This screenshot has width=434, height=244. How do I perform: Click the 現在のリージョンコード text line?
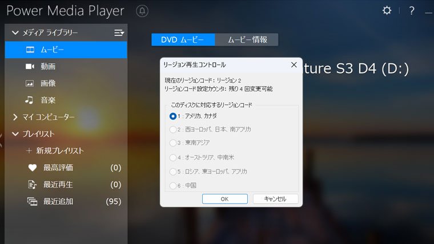click(x=203, y=80)
